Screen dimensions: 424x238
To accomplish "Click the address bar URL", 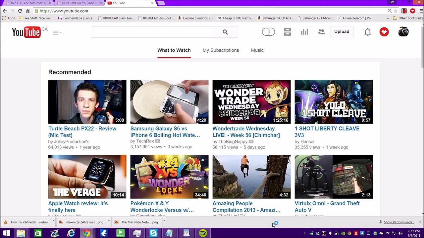I will 64,11.
